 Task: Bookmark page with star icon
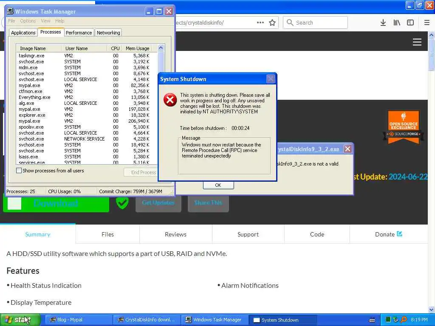coord(272,23)
